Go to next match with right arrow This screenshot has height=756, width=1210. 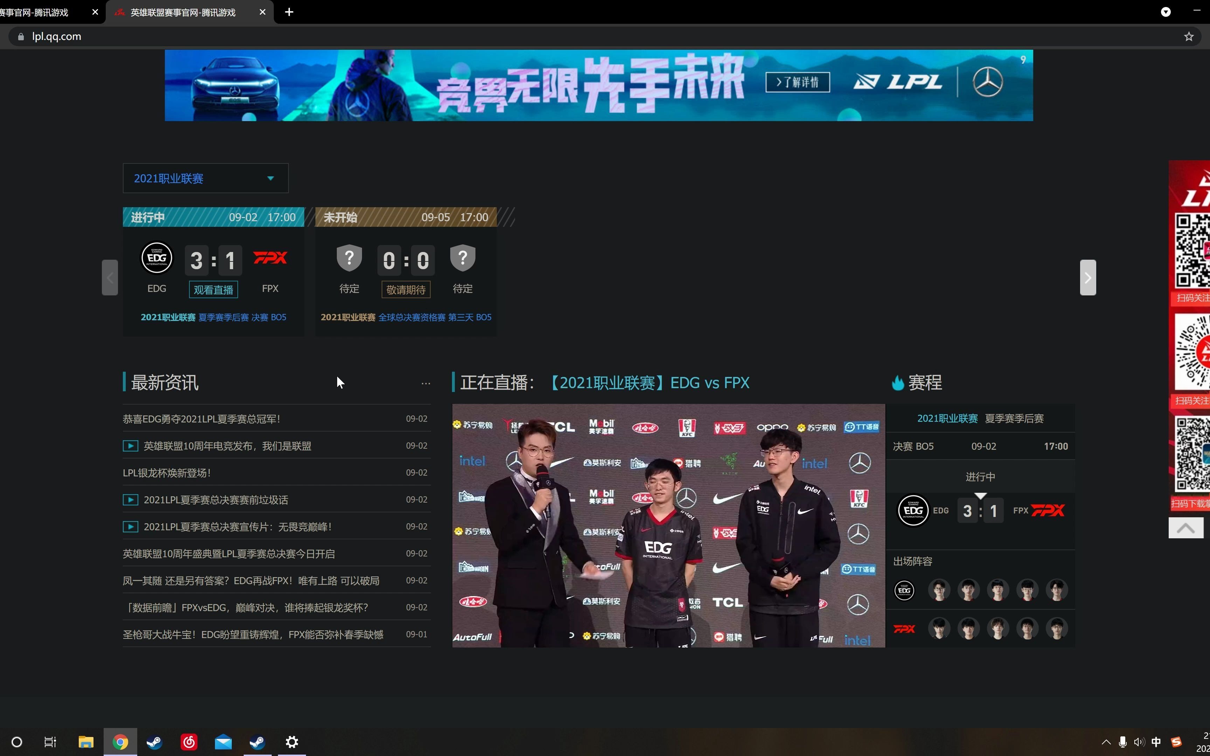1087,278
